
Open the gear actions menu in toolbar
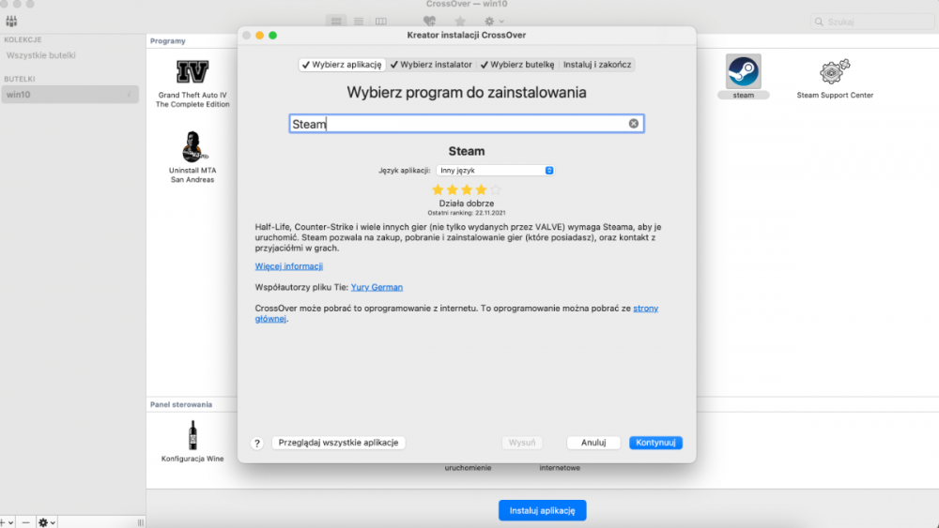point(494,21)
